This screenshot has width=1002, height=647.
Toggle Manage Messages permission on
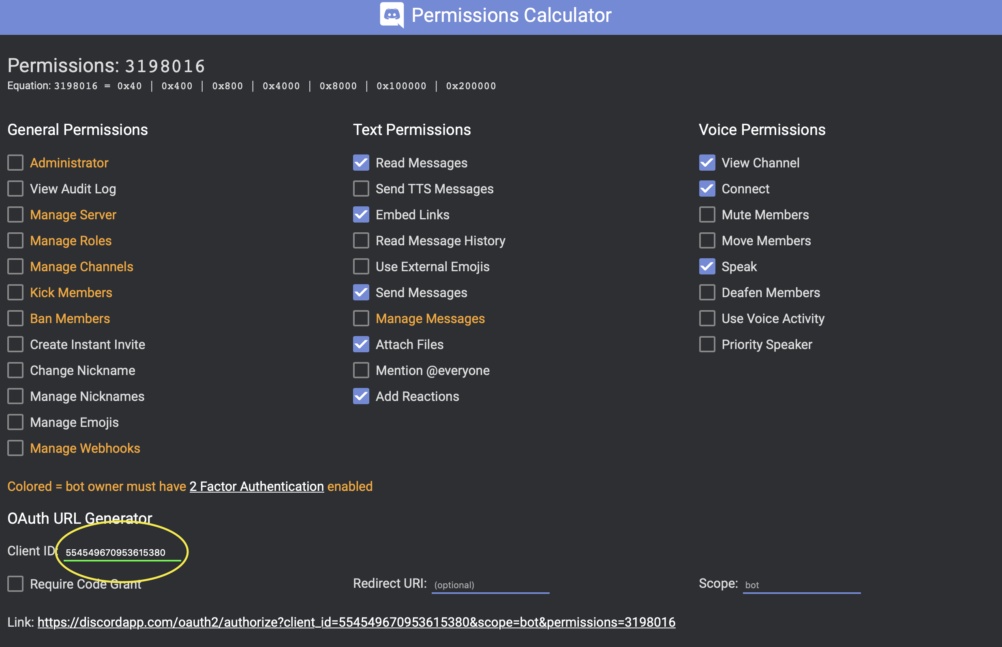click(x=361, y=319)
